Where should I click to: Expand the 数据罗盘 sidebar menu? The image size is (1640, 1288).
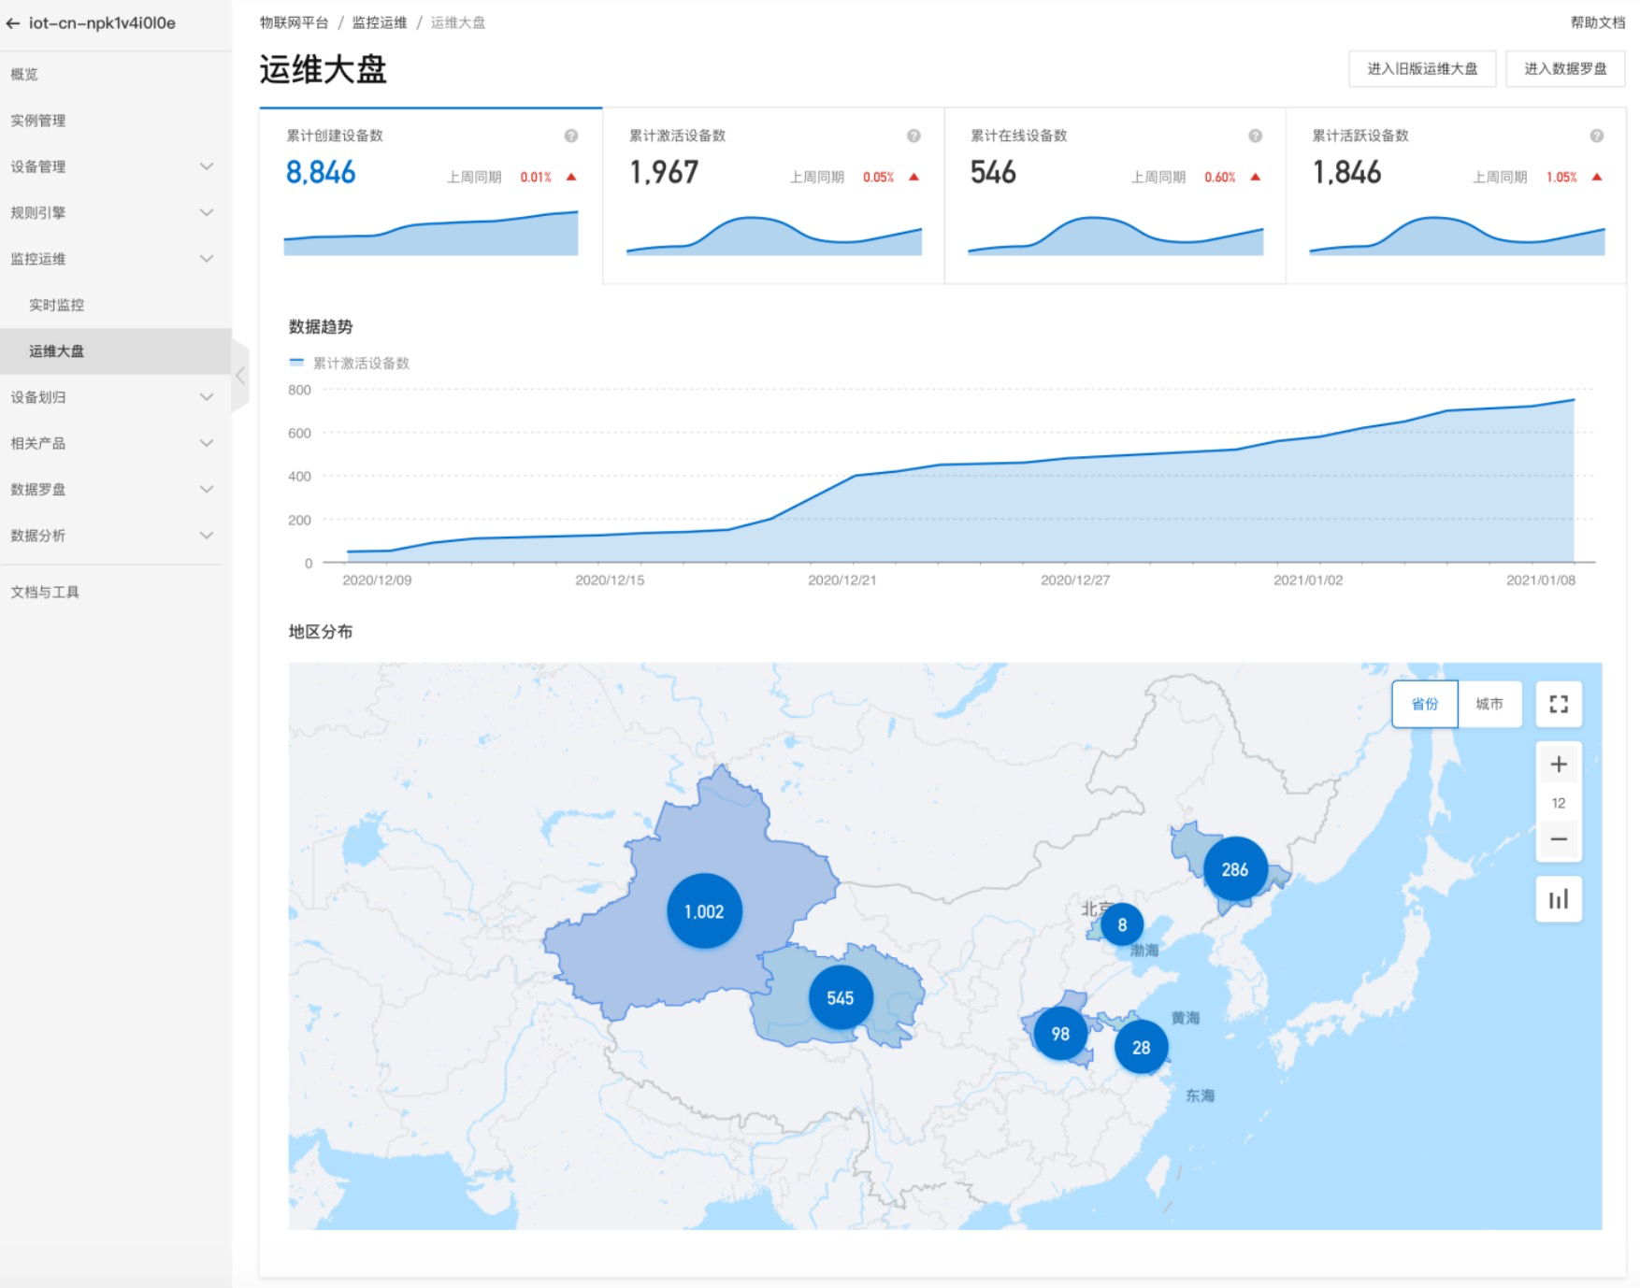115,489
